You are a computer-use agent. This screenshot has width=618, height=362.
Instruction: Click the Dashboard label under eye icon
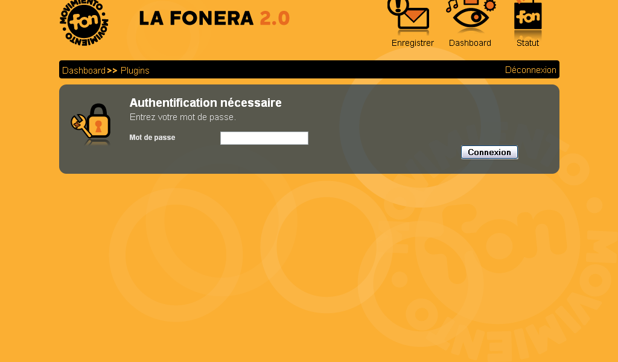tap(470, 43)
